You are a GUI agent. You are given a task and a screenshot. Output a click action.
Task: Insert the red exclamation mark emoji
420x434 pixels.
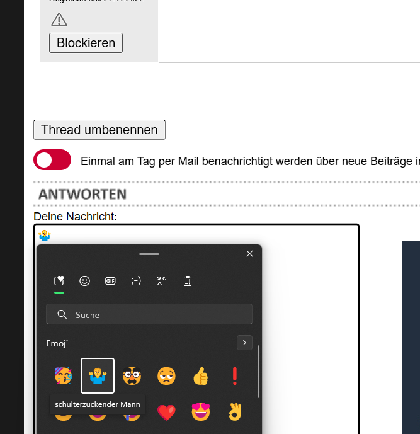235,375
